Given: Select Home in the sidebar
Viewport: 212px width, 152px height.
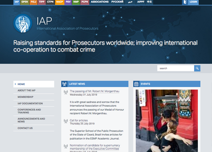Looking at the screenshot, I should pyautogui.click(x=34, y=84).
